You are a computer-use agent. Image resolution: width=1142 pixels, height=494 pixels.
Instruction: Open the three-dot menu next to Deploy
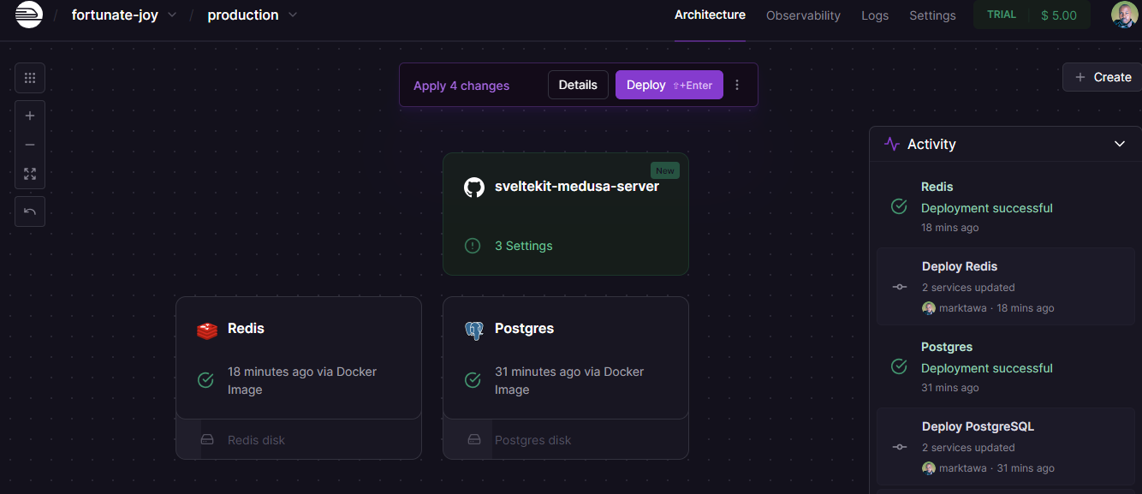tap(737, 85)
